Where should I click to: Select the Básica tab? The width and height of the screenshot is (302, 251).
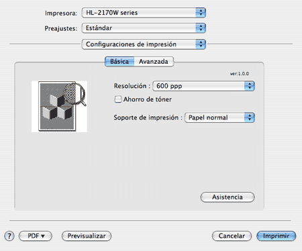click(119, 62)
